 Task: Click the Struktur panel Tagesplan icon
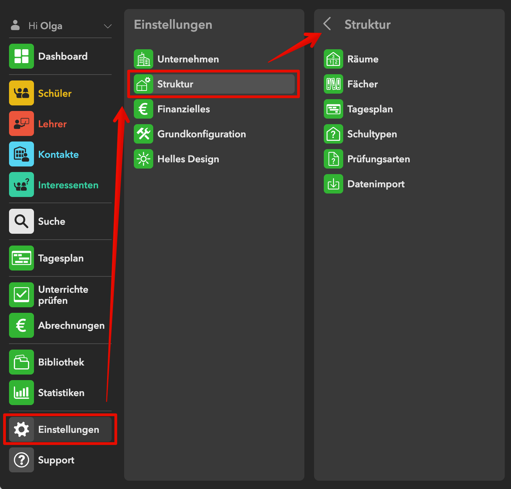tap(334, 109)
